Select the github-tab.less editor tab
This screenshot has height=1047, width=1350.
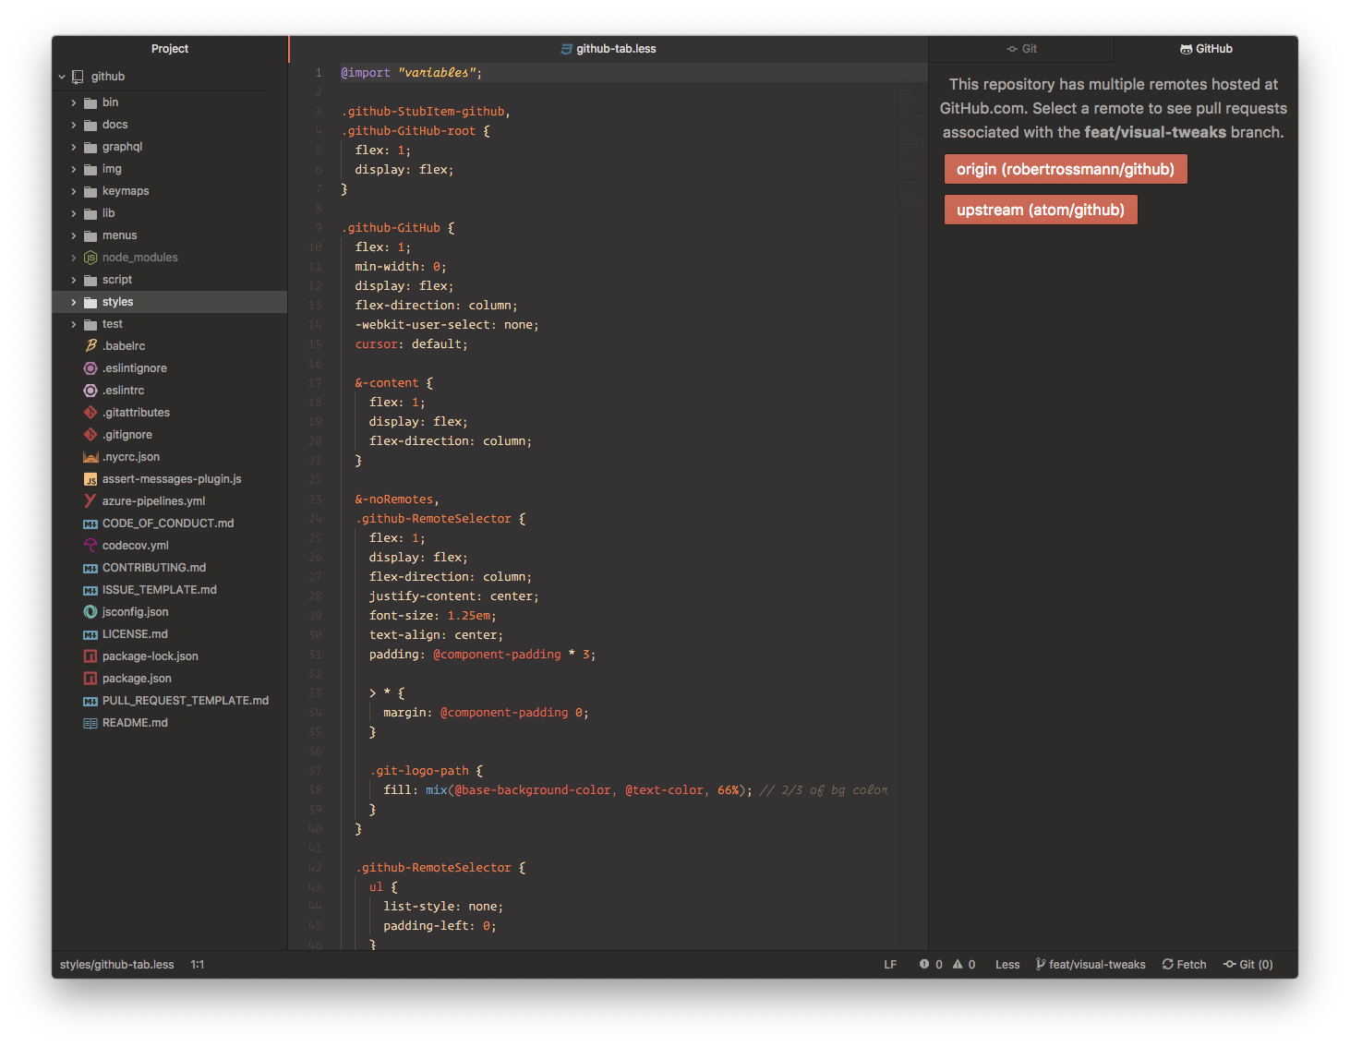pyautogui.click(x=609, y=49)
